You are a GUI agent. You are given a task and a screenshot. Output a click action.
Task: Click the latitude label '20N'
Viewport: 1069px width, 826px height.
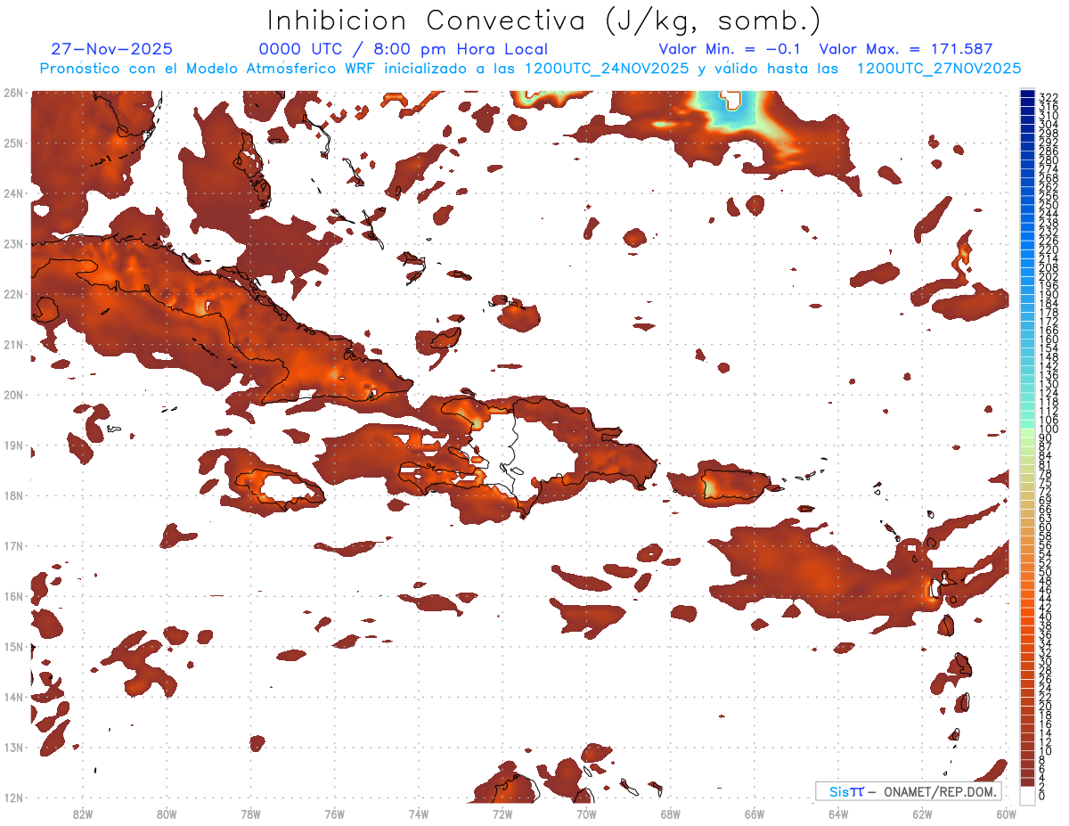coord(13,395)
